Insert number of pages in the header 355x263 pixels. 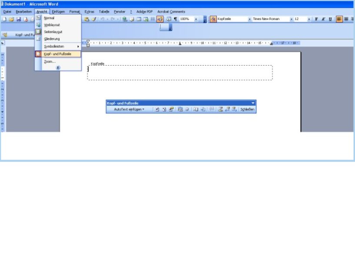pos(164,110)
